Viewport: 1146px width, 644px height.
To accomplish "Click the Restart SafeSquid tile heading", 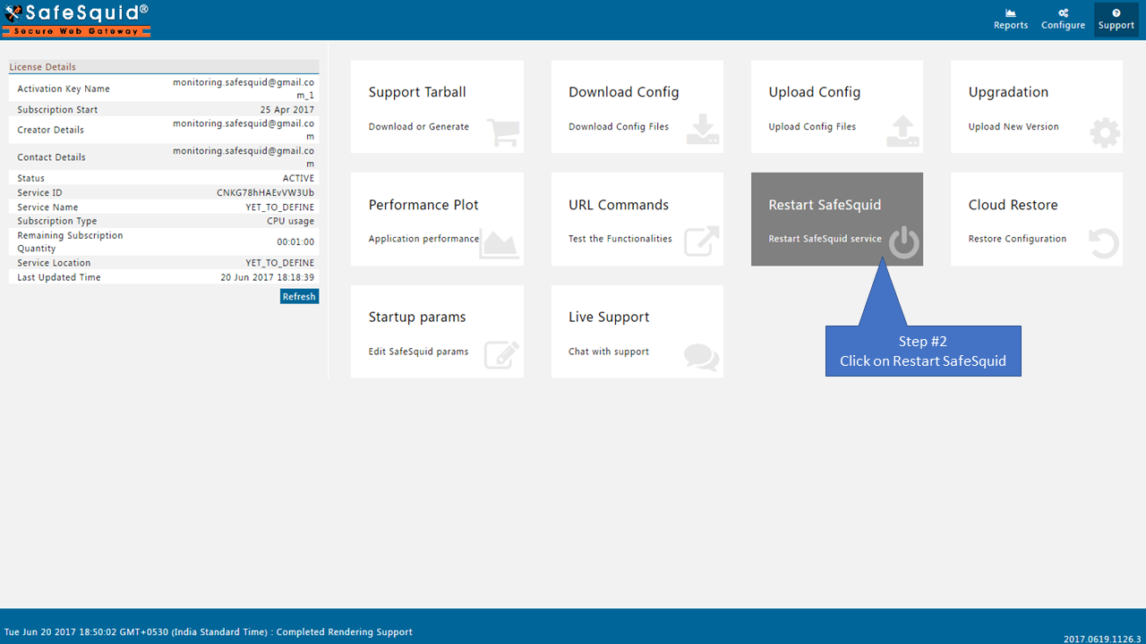I will pos(825,205).
